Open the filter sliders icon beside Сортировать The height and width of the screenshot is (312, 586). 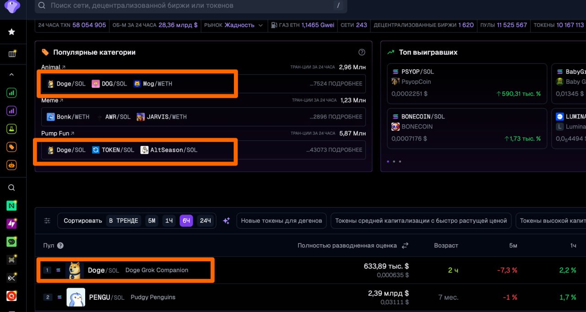tap(47, 221)
